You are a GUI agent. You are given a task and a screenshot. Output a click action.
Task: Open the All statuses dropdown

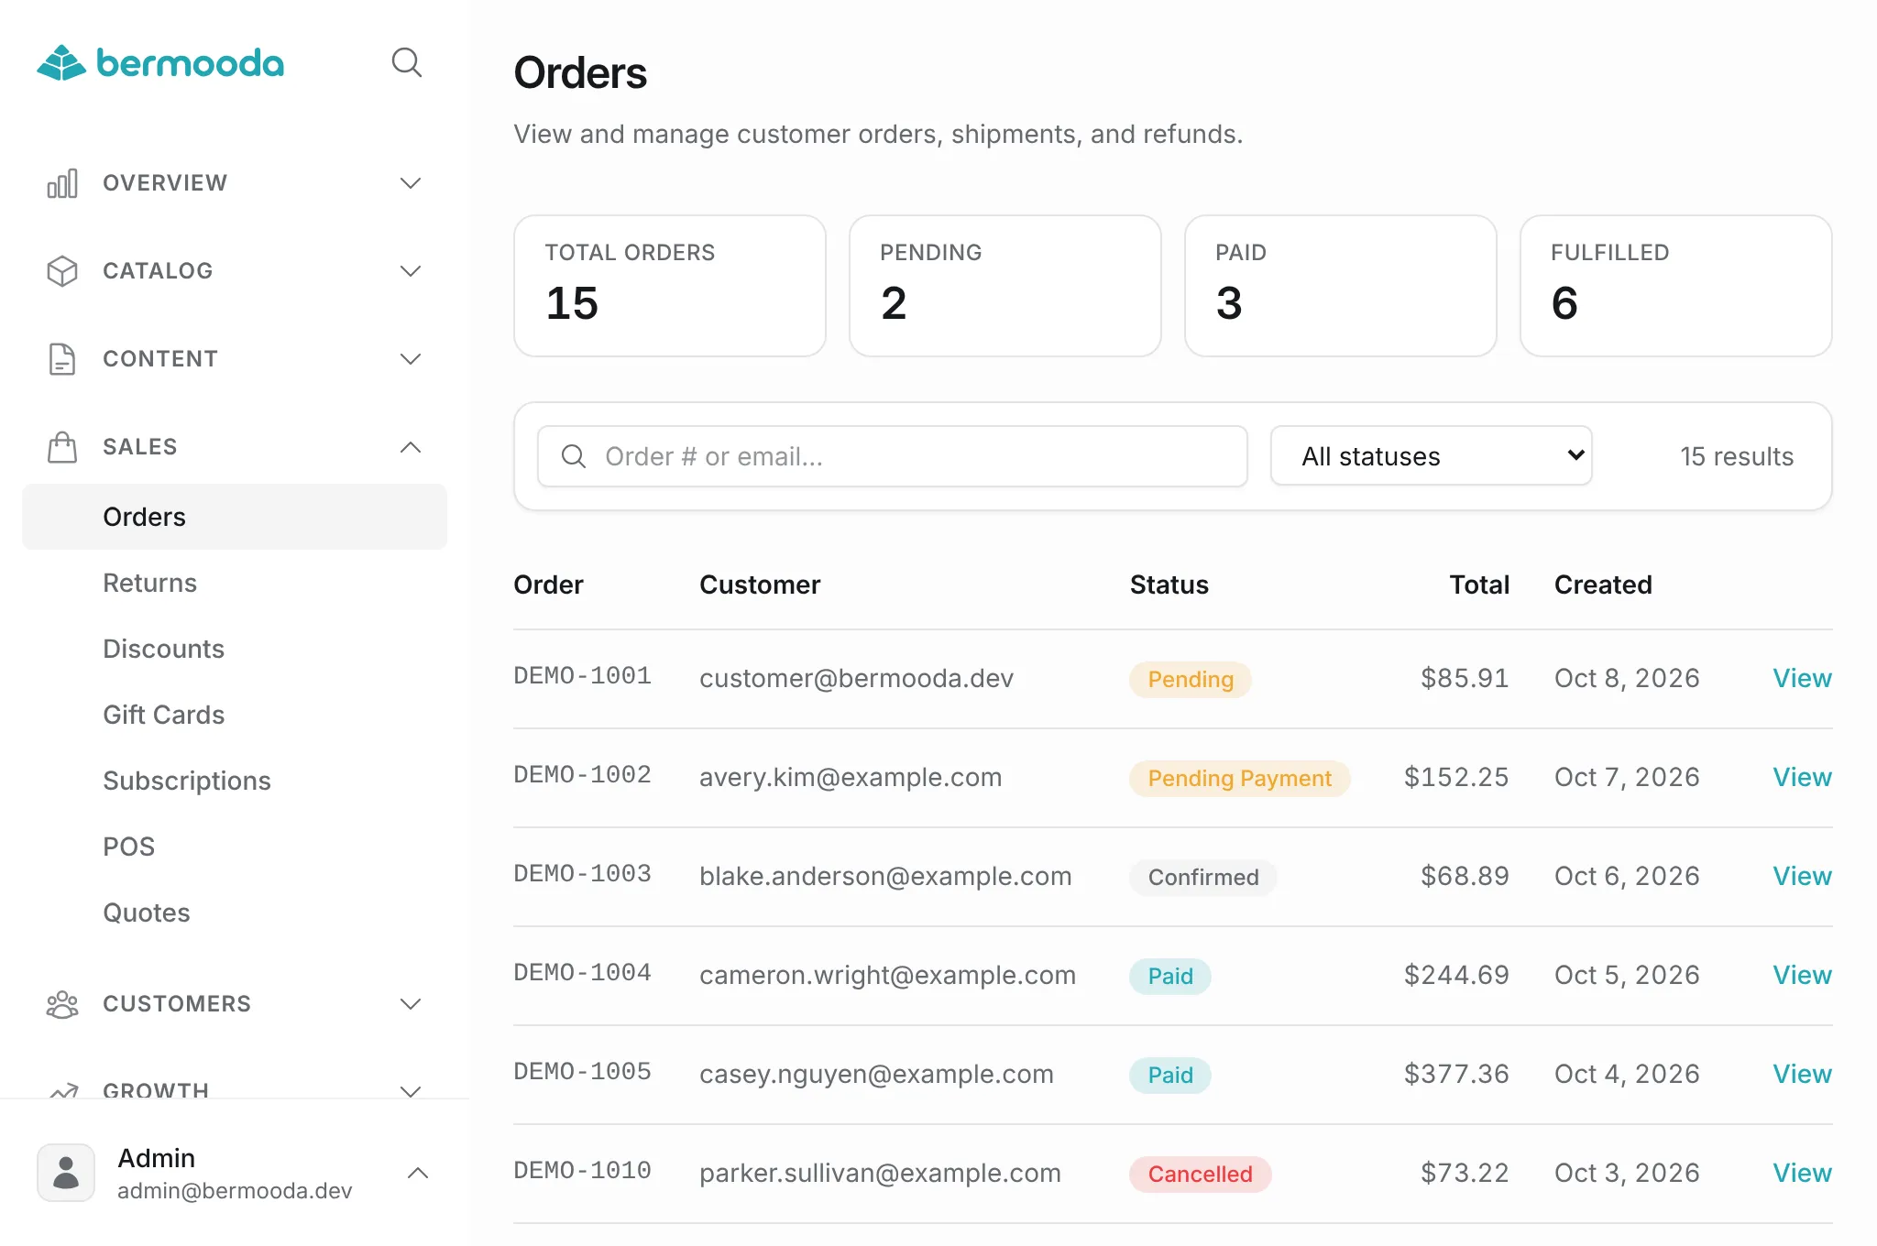tap(1432, 456)
